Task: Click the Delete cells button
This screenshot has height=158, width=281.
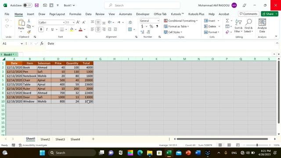Action: [210, 26]
